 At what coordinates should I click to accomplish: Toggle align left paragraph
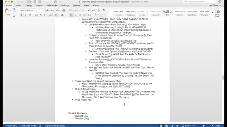[71, 15]
